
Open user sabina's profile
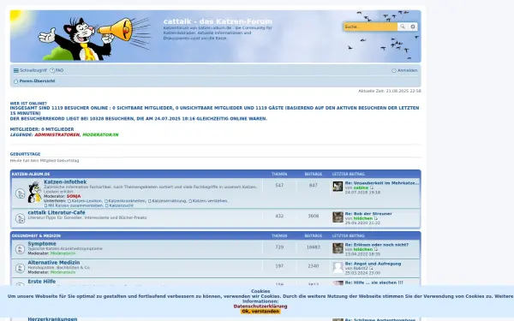pyautogui.click(x=361, y=187)
